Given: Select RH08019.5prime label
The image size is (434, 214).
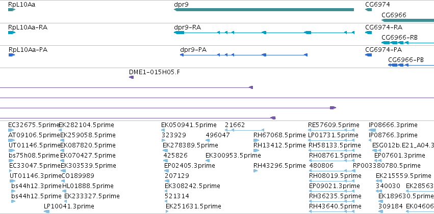Looking at the screenshot, I should tap(335, 176).
